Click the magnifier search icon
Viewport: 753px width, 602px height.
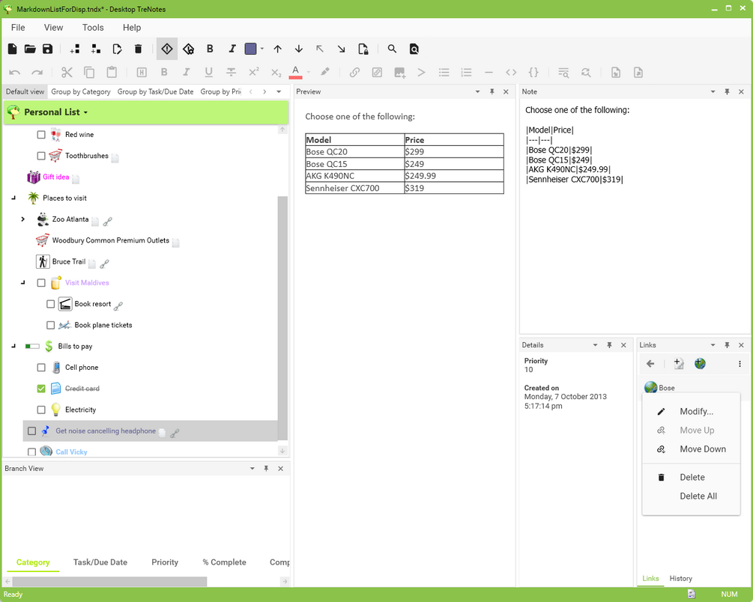coord(392,49)
